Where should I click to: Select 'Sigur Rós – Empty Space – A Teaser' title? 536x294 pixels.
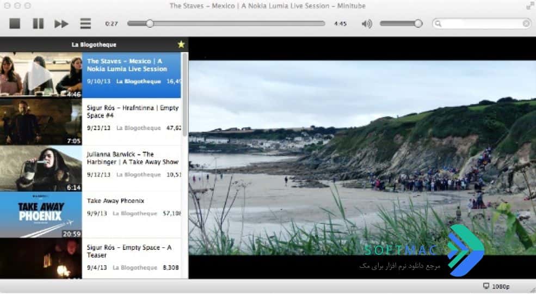[129, 252]
